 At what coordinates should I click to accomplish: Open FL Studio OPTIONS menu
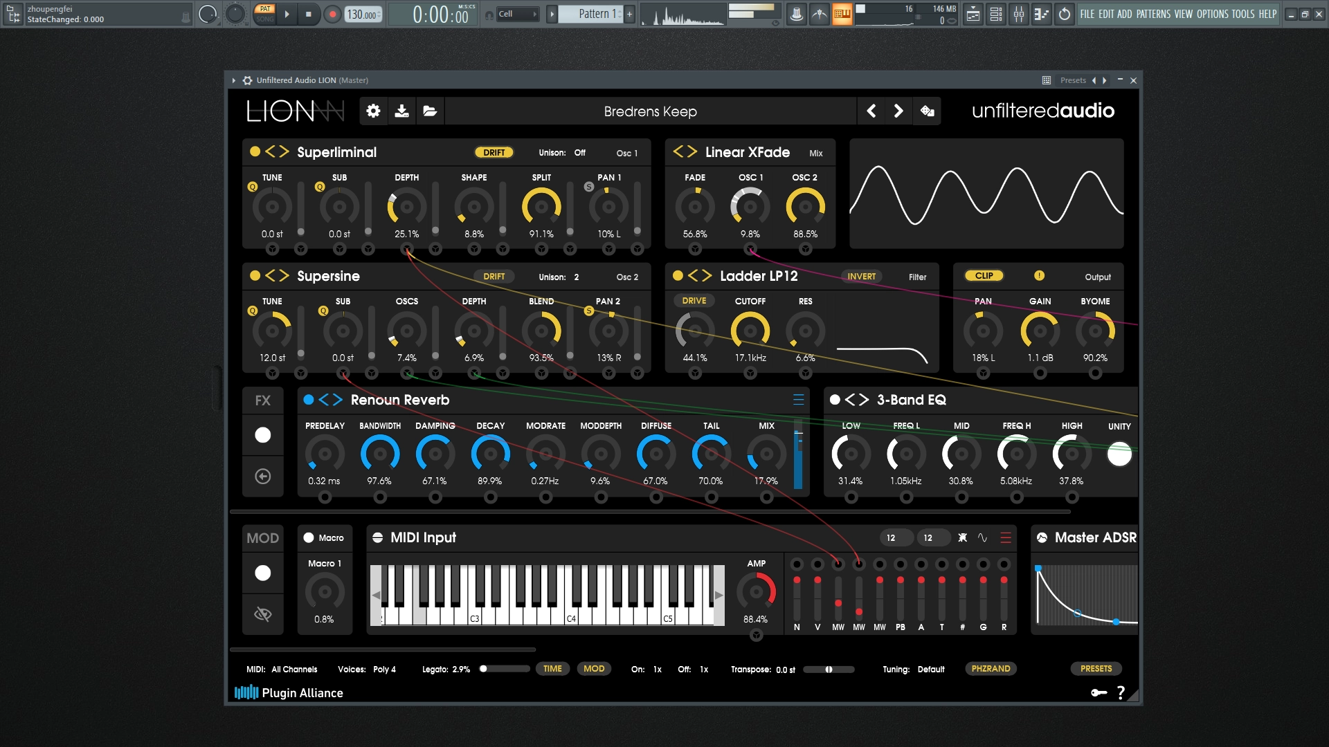click(x=1213, y=14)
